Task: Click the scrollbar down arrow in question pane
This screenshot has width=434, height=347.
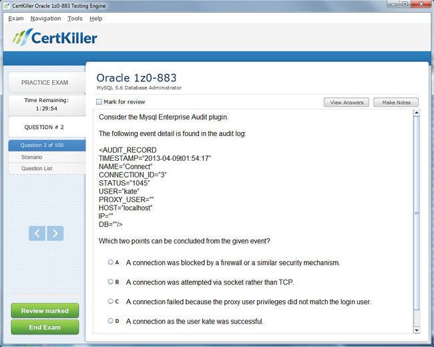Action: coord(417,329)
